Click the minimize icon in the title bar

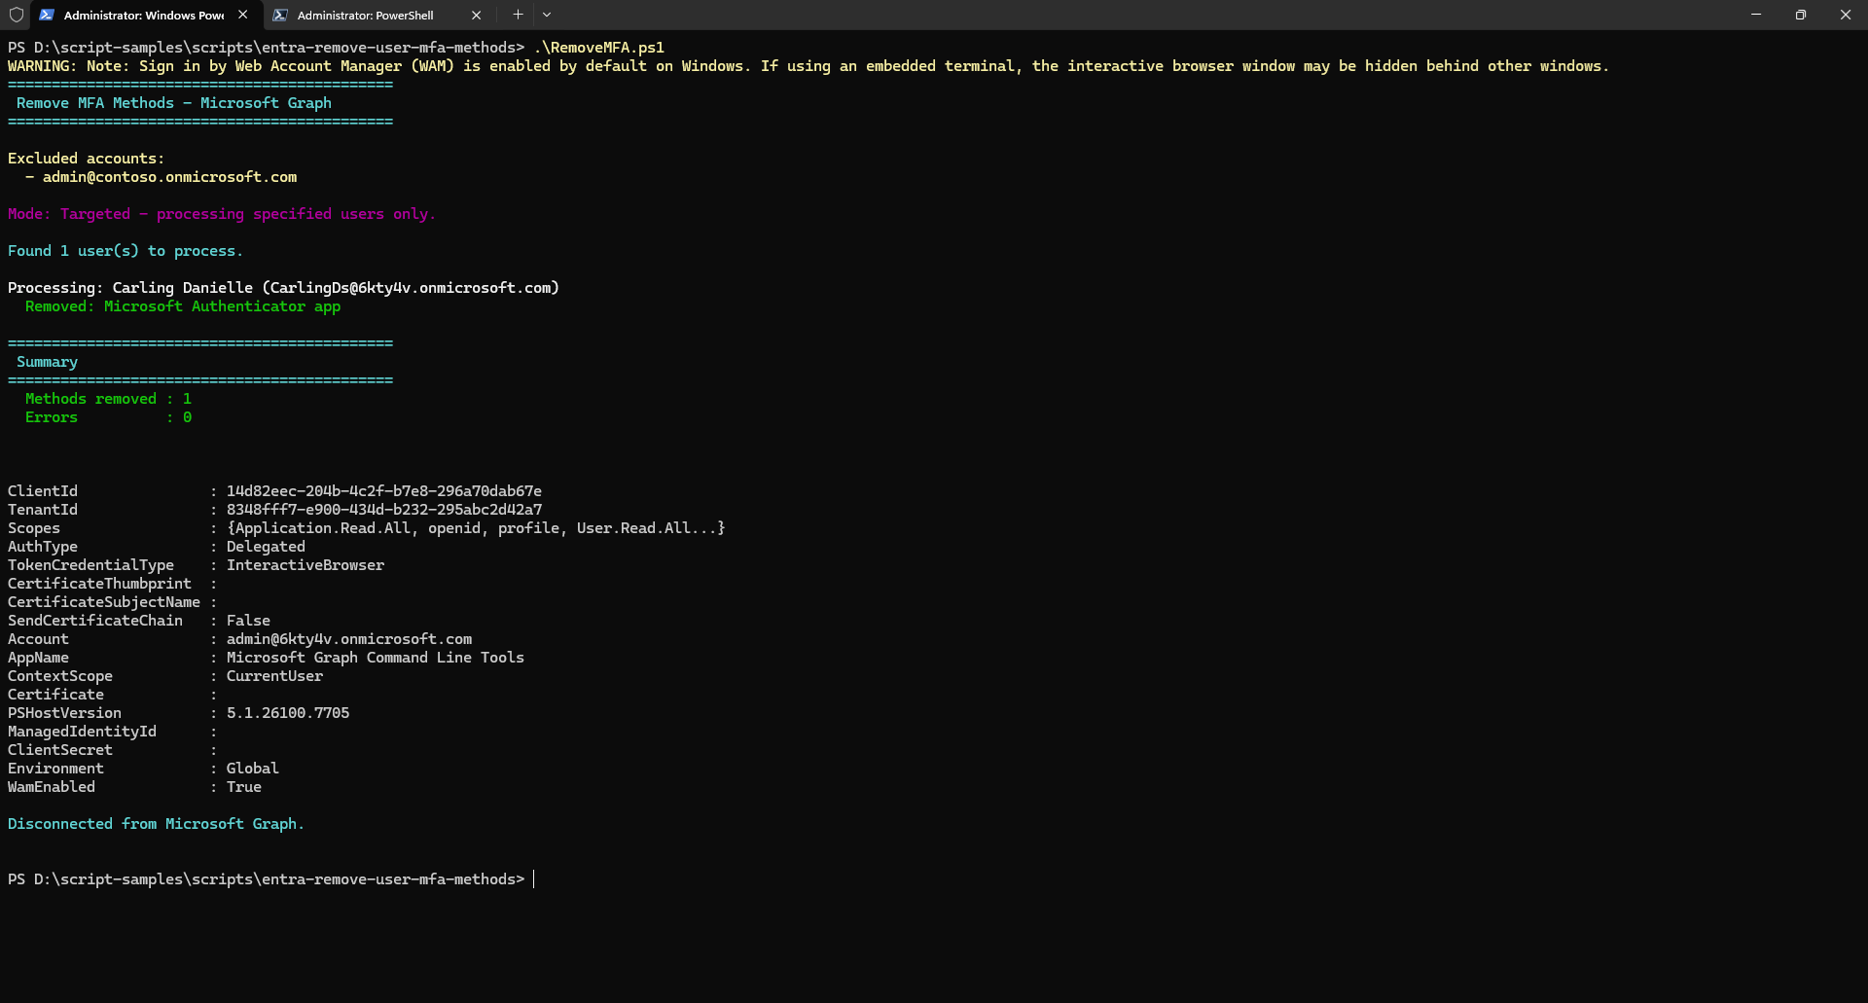[x=1756, y=15]
